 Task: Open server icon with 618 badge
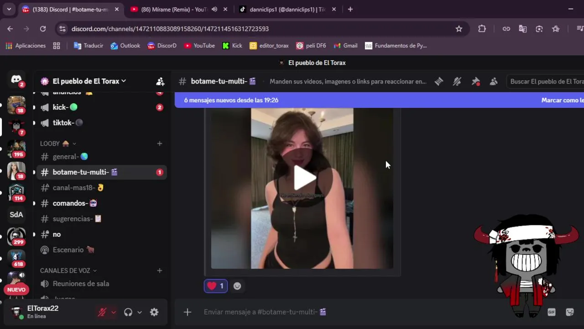pos(16,258)
